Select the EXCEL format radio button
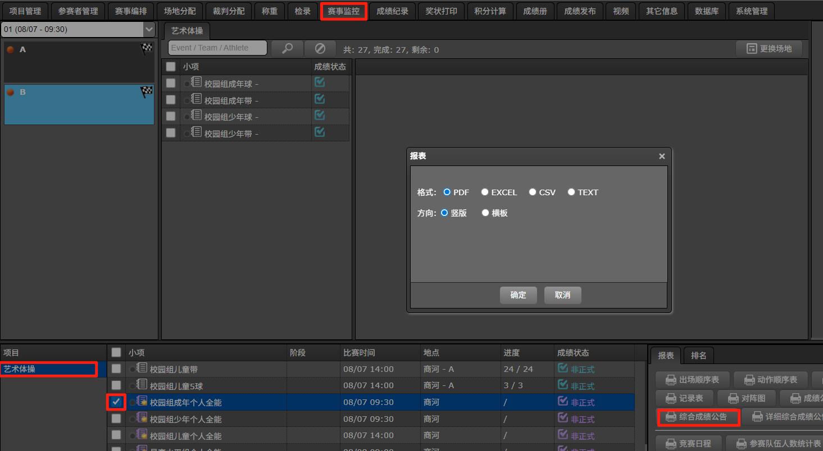Viewport: 823px width, 451px height. (x=485, y=192)
